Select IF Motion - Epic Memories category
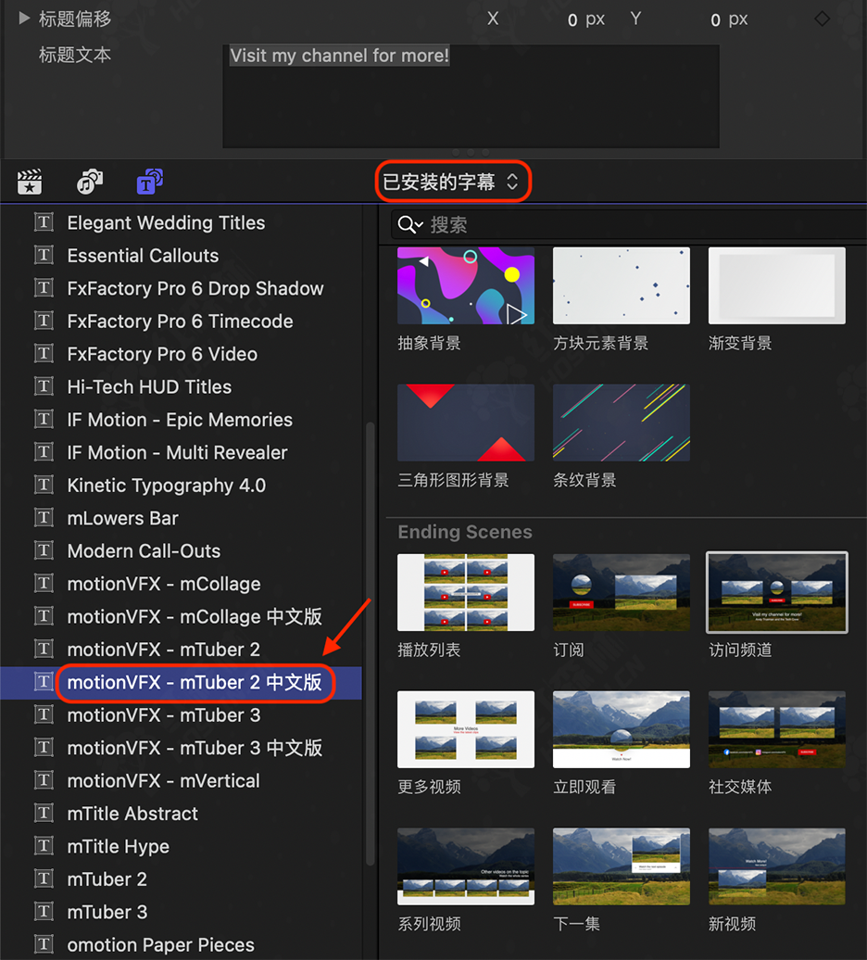Image resolution: width=867 pixels, height=960 pixels. 180,420
